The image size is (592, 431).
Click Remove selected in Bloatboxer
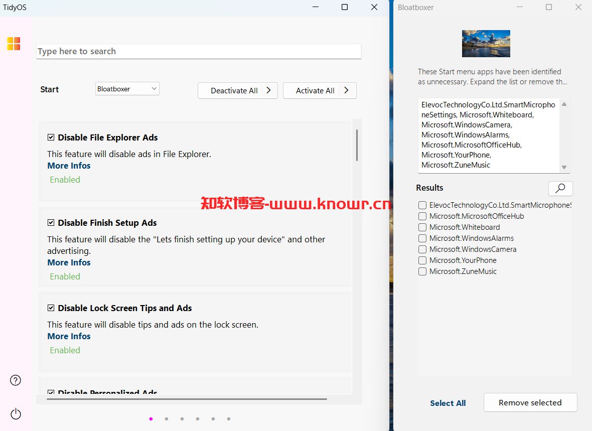click(530, 403)
